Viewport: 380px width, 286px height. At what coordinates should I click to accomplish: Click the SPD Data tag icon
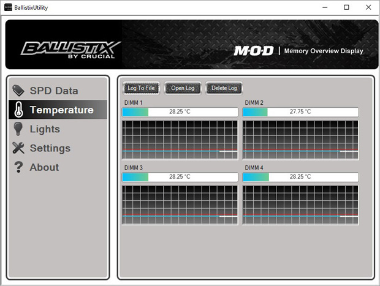coord(18,91)
